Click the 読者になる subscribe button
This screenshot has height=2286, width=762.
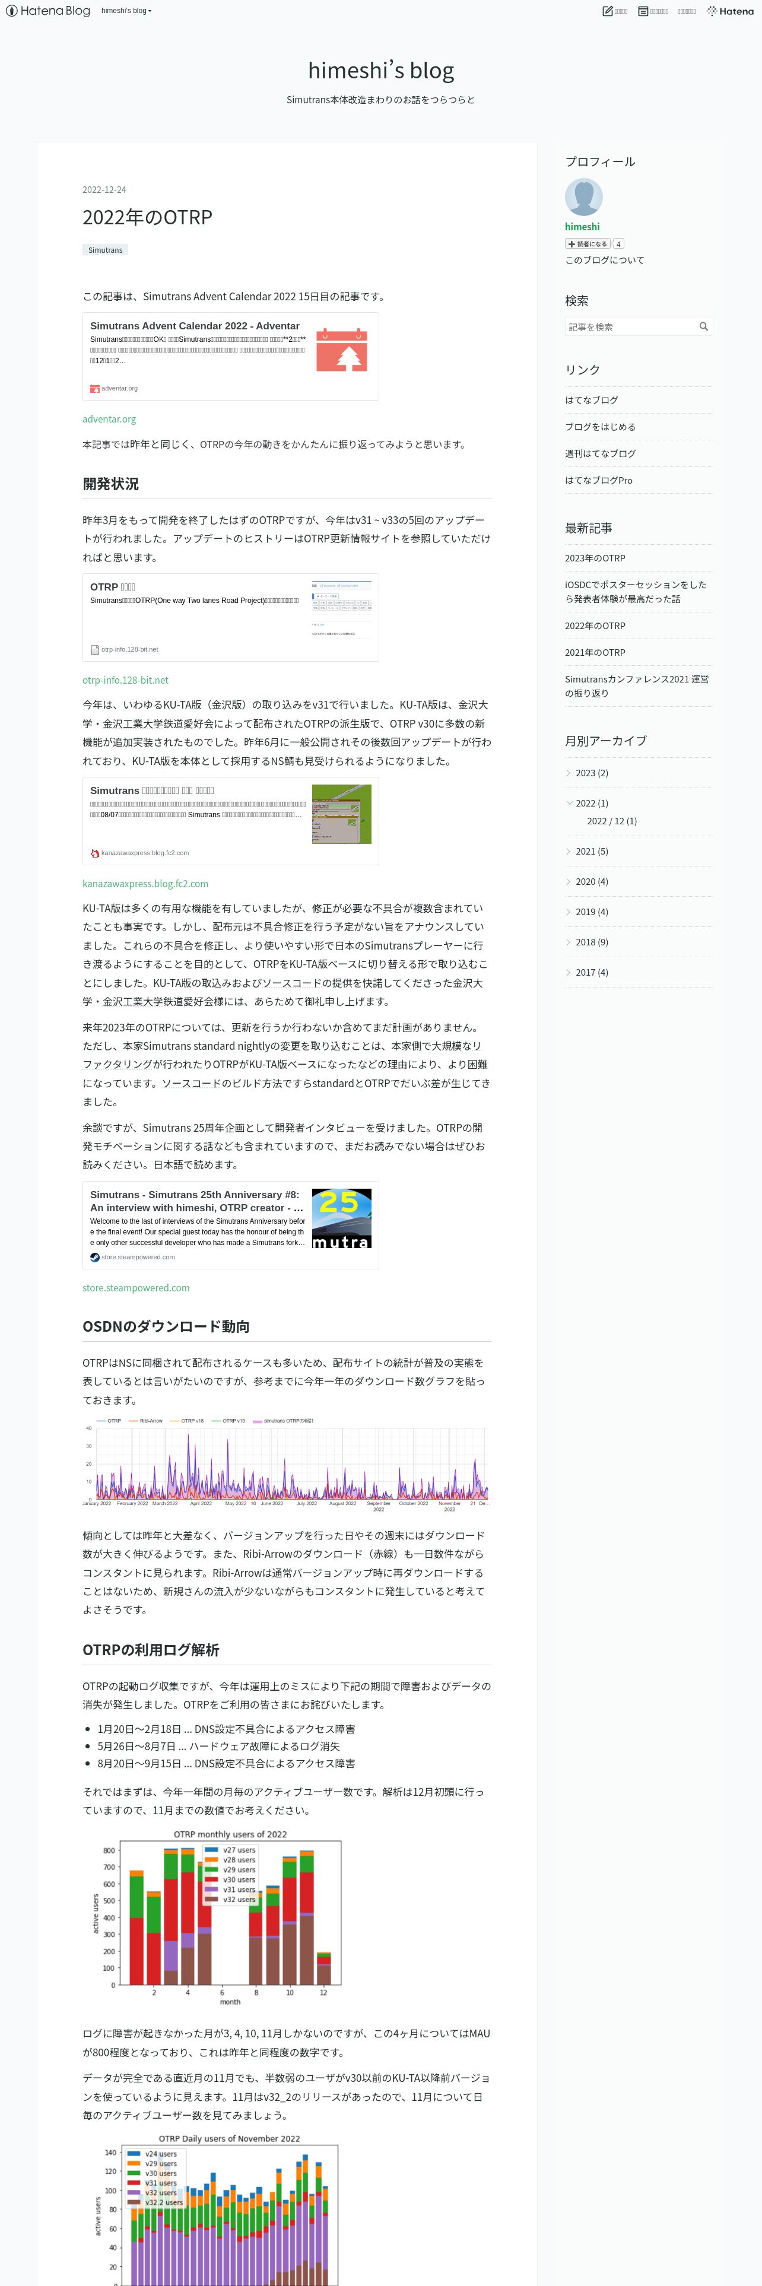(588, 244)
